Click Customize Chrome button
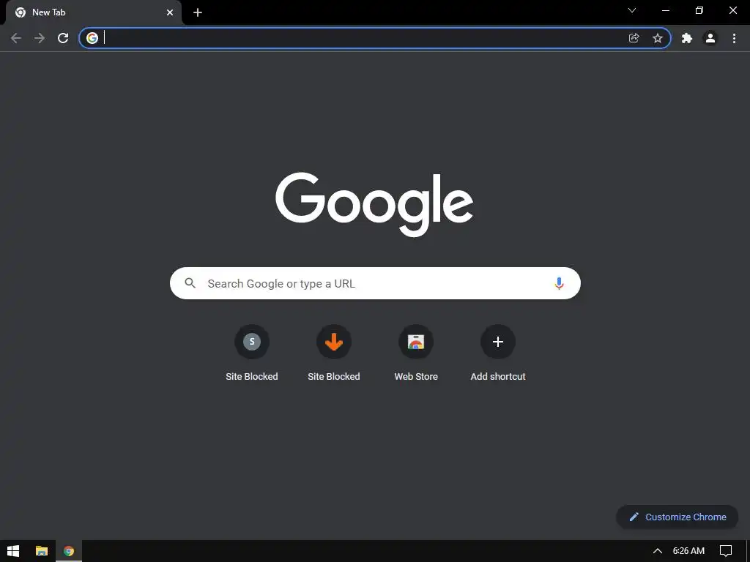This screenshot has width=750, height=562. click(677, 517)
